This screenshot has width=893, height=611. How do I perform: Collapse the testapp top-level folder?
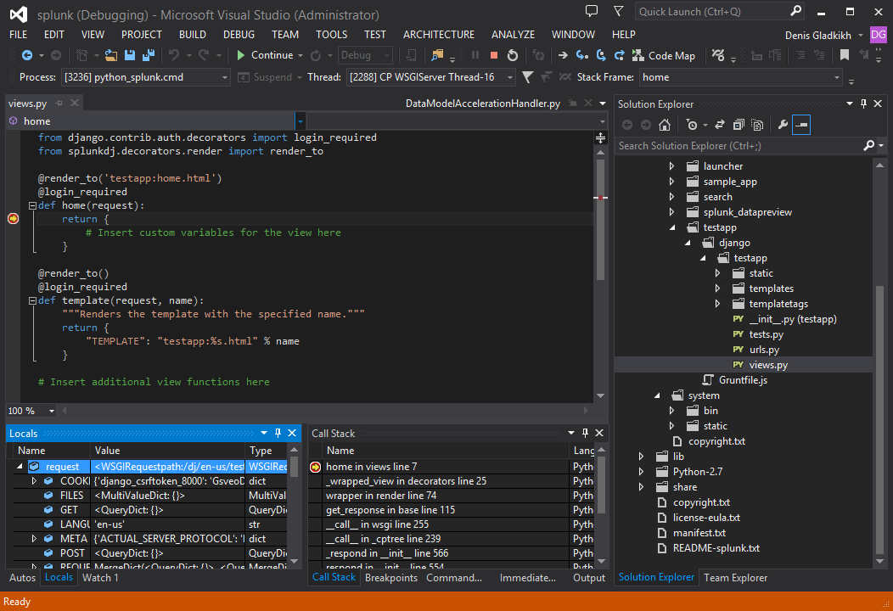click(x=672, y=227)
